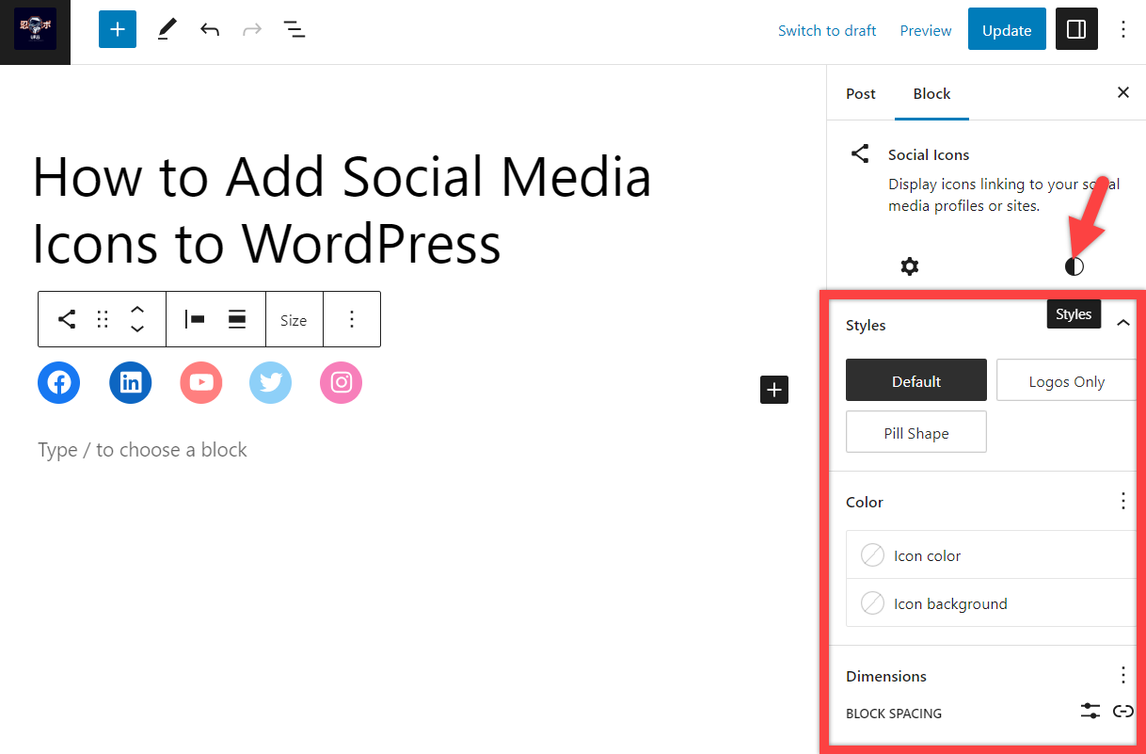The image size is (1146, 754).
Task: Change block alignment in toolbar
Action: point(237,319)
